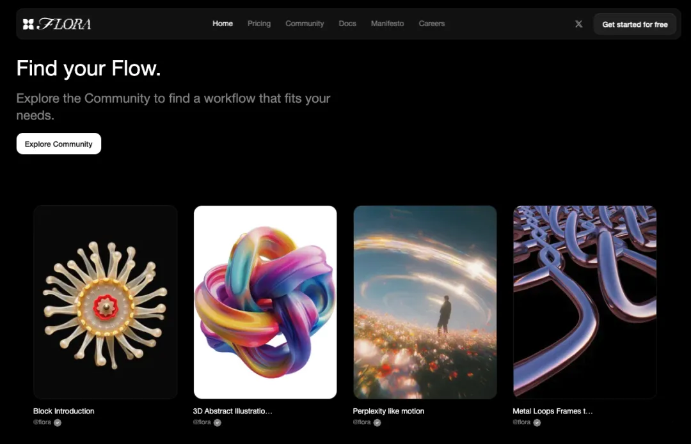Open the chrome metal loops thumbnail
The height and width of the screenshot is (444, 691).
[585, 302]
